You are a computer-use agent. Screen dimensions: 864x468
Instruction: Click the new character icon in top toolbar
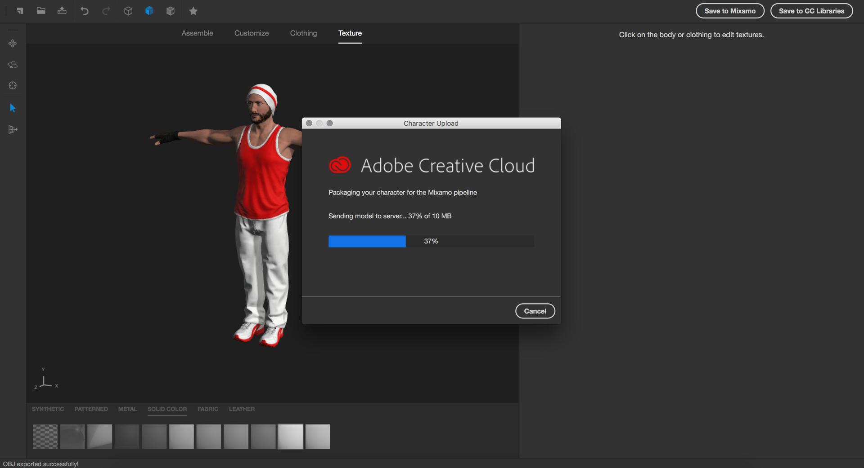tap(20, 11)
